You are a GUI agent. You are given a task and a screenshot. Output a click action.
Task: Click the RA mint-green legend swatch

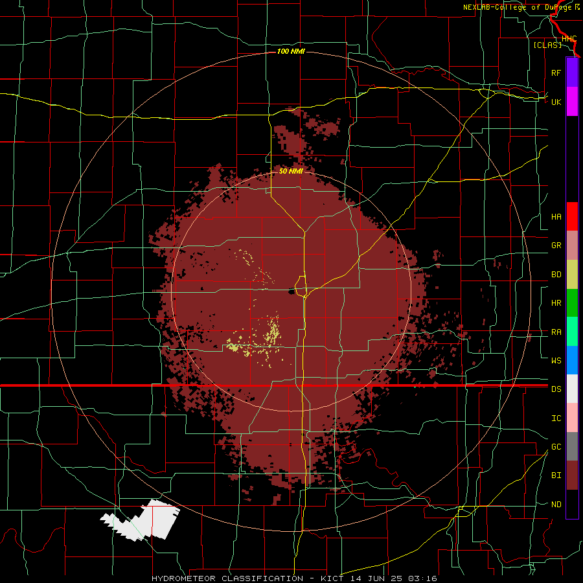point(572,332)
